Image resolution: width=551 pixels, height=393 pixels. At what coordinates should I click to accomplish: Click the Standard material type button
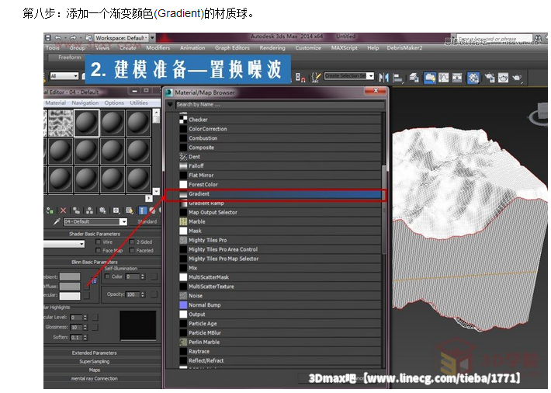pyautogui.click(x=147, y=221)
